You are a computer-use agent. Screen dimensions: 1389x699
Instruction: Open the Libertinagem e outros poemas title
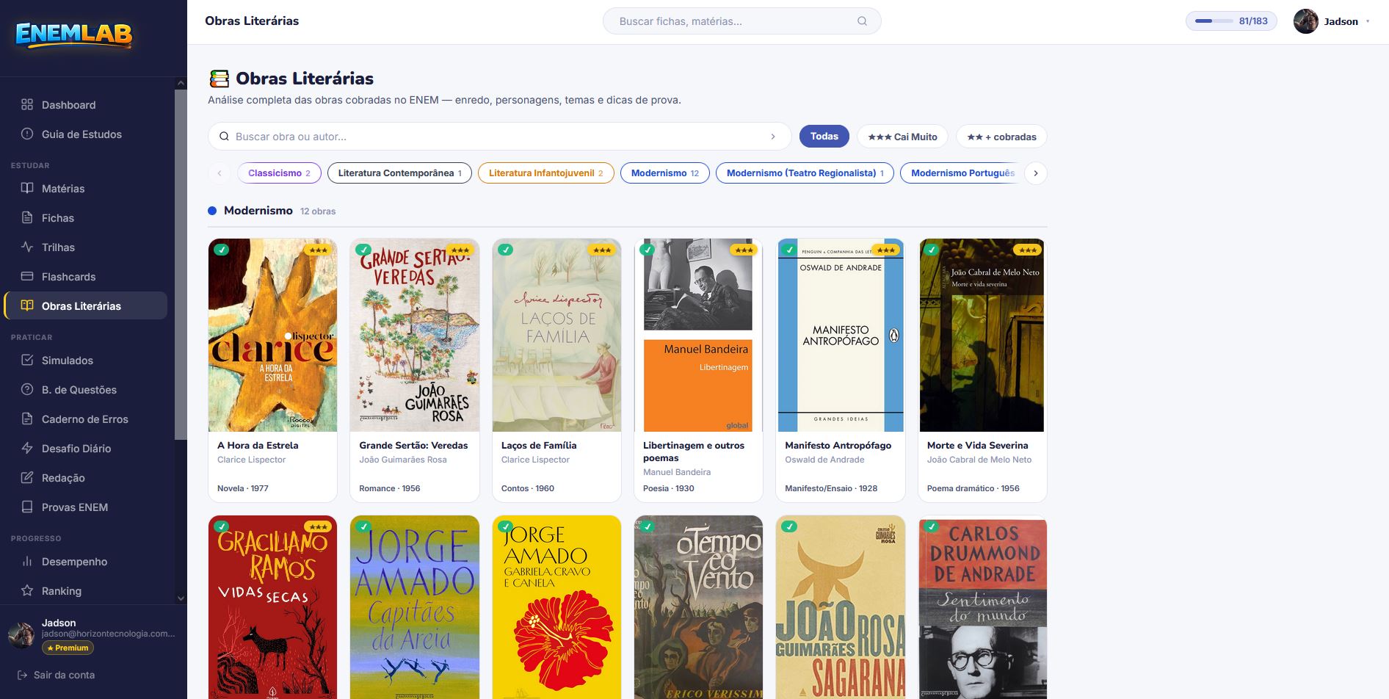[x=694, y=452]
